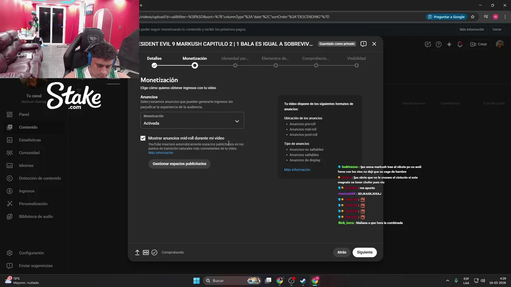Viewport: 511px width, 287px height.
Task: Open a new browser tab
Action: [141, 5]
